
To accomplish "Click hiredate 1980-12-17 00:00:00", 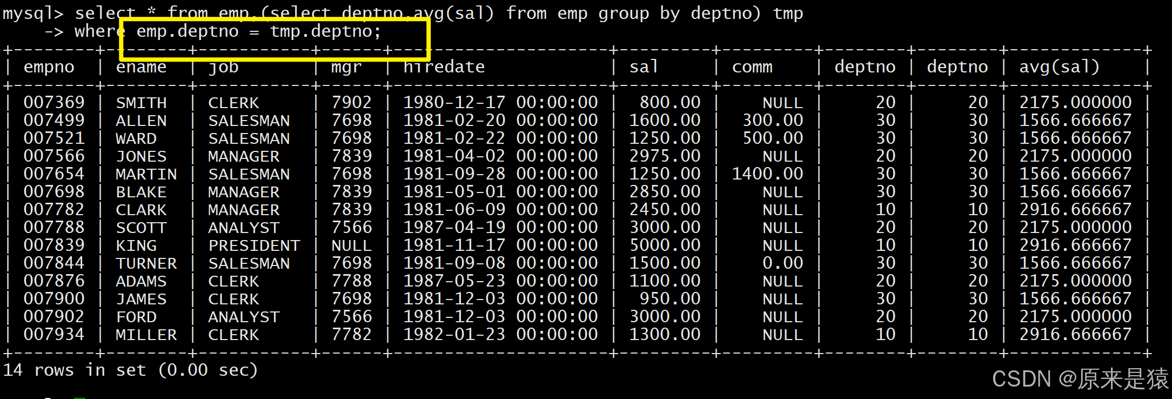I will (x=500, y=103).
